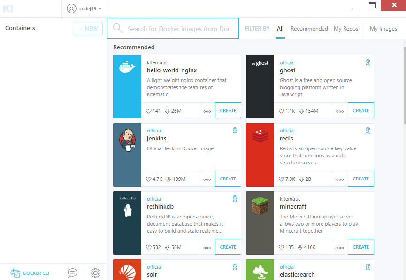
Task: Switch to the My Repos tab
Action: (346, 29)
